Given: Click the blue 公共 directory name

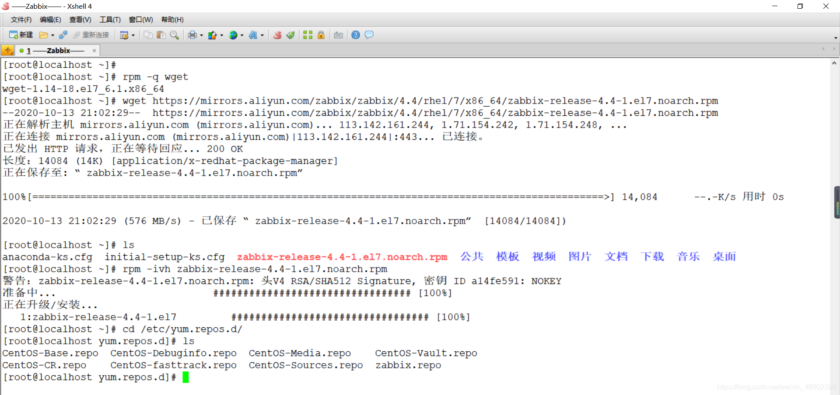Looking at the screenshot, I should 472,256.
